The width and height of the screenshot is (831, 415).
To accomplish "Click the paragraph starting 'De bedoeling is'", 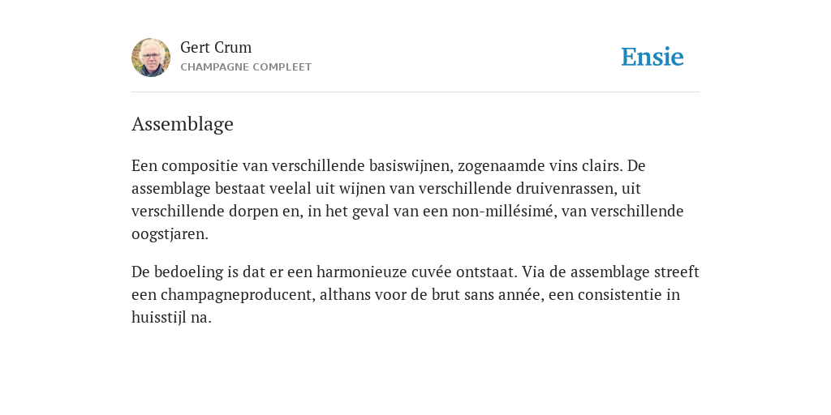I will pos(415,294).
